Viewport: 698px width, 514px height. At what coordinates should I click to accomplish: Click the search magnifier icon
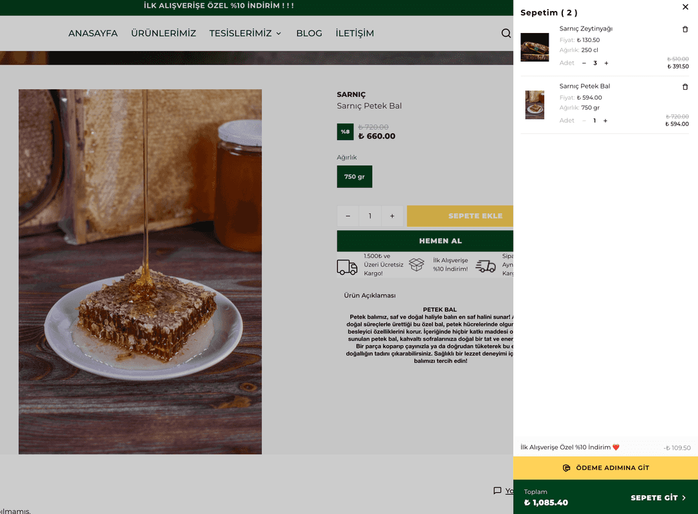[505, 34]
